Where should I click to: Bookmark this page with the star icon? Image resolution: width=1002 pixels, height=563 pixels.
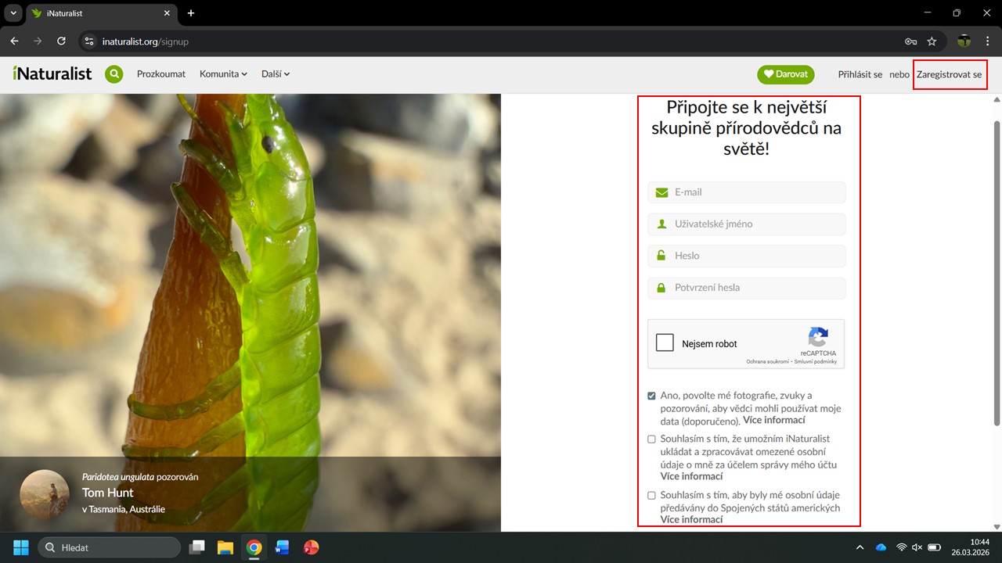click(x=932, y=41)
